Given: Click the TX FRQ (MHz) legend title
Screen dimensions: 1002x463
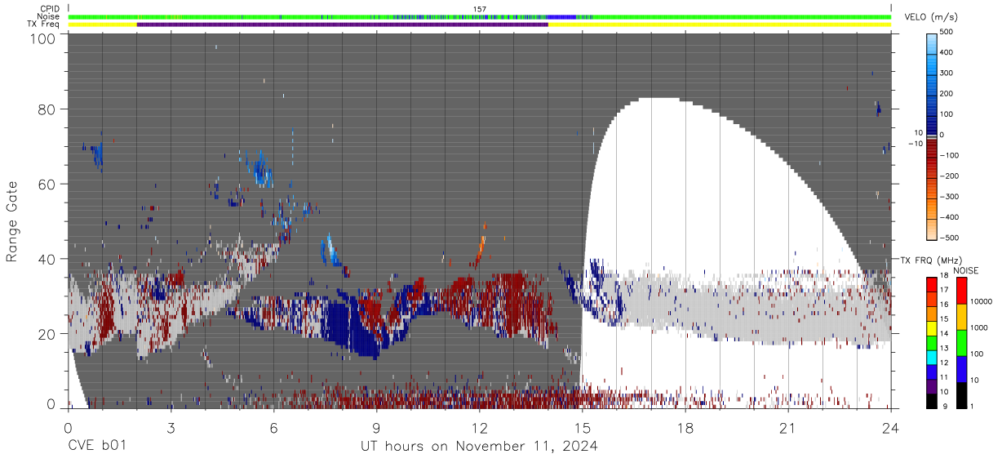Looking at the screenshot, I should (931, 260).
